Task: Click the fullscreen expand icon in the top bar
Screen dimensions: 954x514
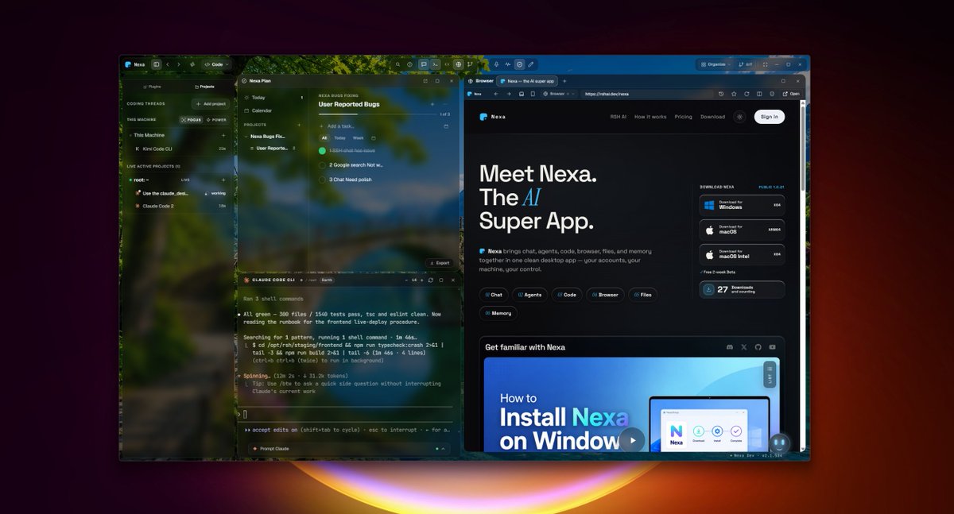Action: 765,64
